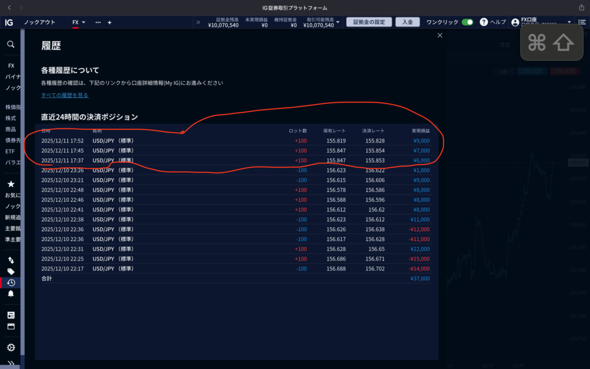Open the economic calendar icon

10,326
